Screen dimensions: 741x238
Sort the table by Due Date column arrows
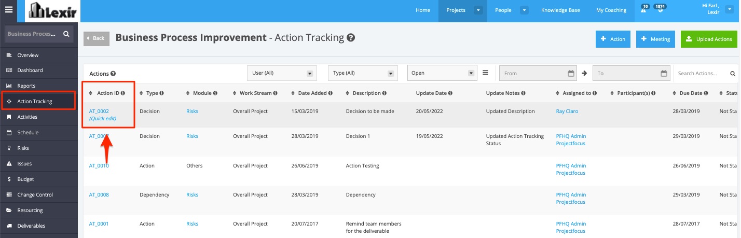click(675, 93)
